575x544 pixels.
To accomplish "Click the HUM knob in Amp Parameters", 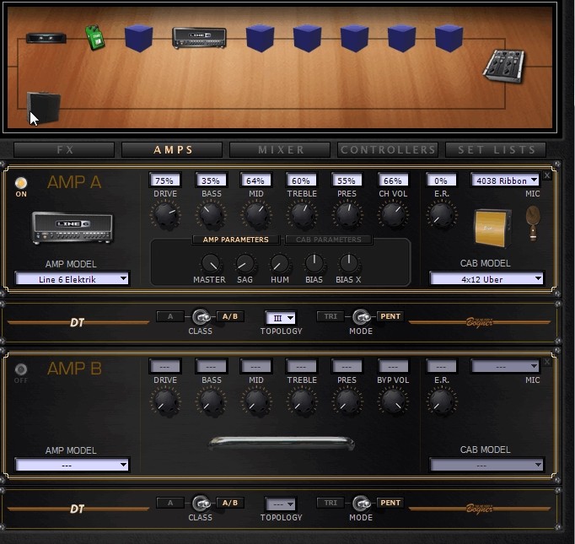I will coord(280,262).
